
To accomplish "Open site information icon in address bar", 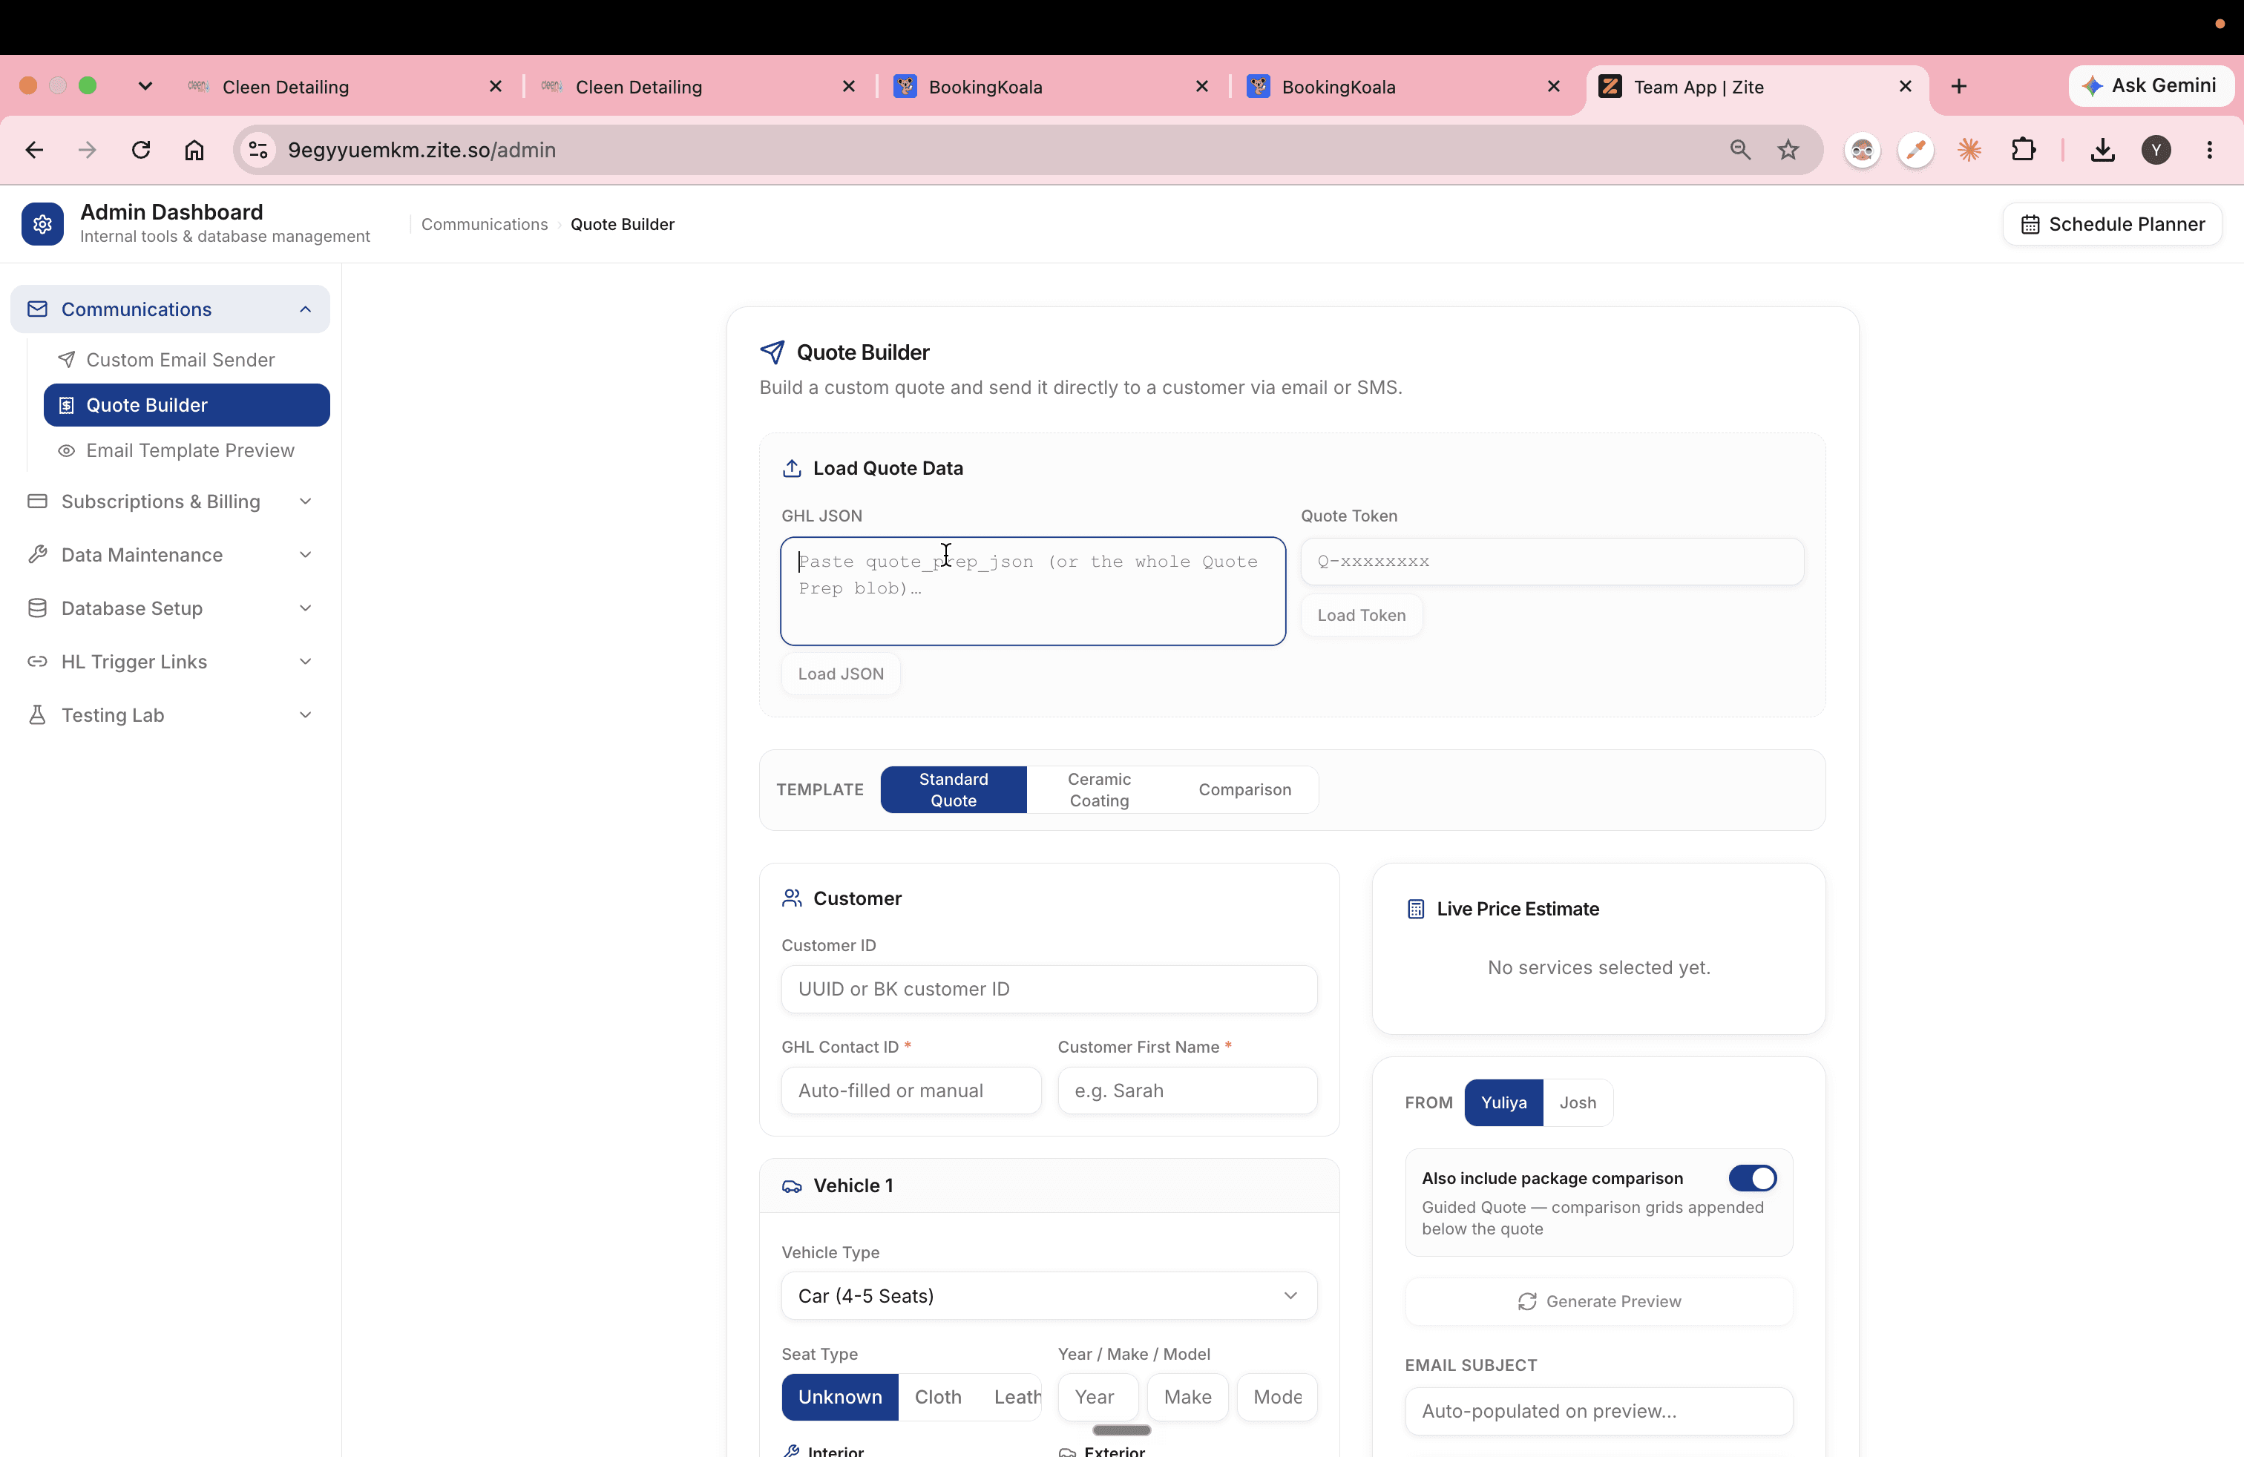I will (x=258, y=150).
